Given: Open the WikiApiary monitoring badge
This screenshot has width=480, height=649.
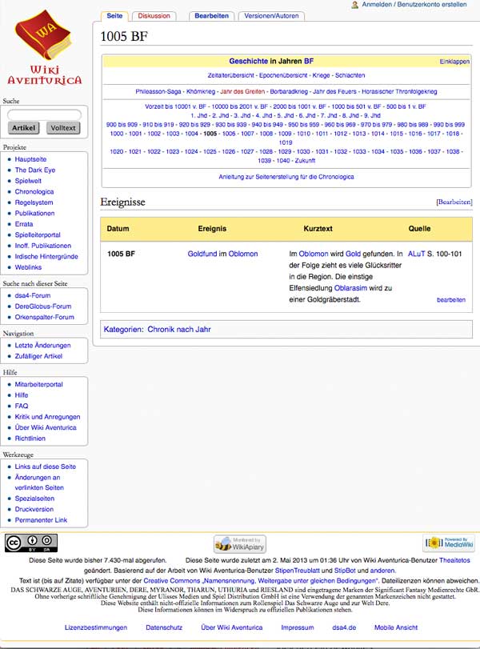Looking at the screenshot, I should tap(240, 543).
